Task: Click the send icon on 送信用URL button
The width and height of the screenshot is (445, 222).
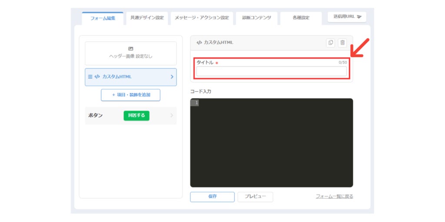Action: (x=359, y=17)
